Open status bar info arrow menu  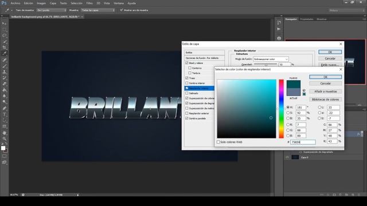pos(78,195)
